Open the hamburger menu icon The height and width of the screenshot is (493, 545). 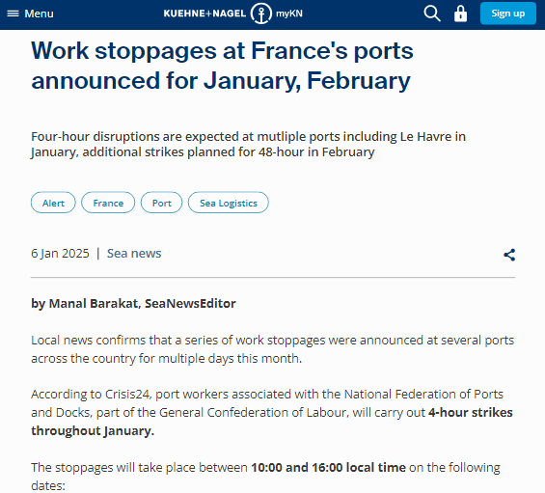coord(13,14)
